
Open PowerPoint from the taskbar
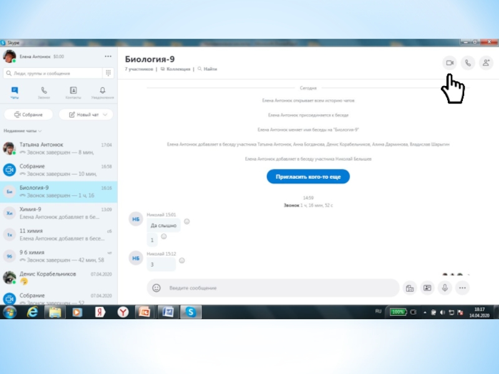click(x=145, y=312)
